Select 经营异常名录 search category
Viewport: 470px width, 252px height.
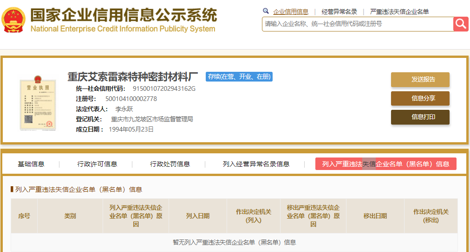click(339, 12)
